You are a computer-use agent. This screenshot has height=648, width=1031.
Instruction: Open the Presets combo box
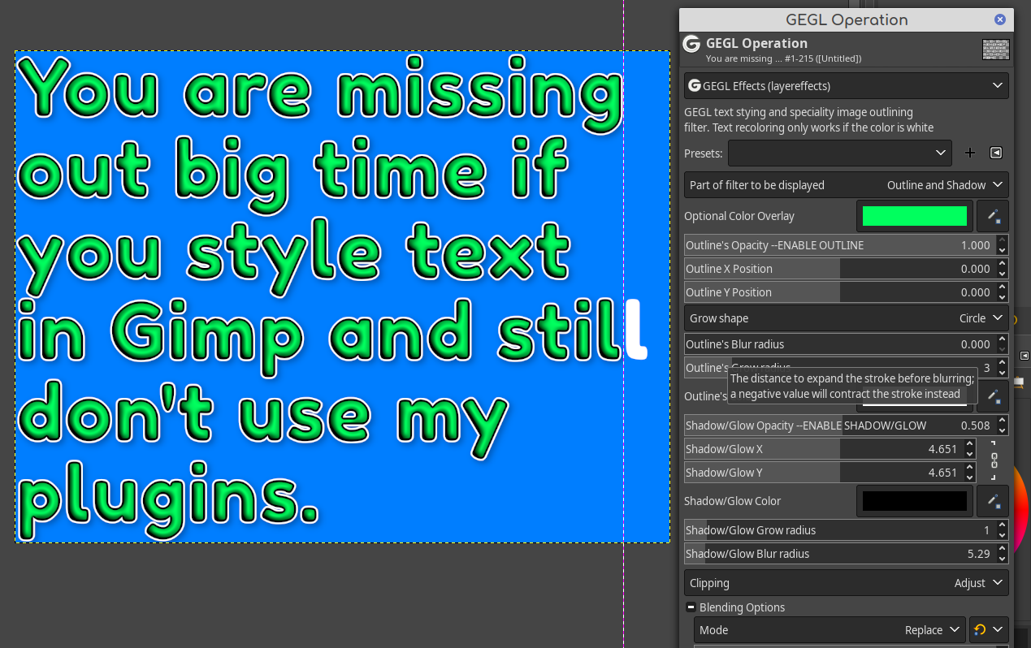point(840,153)
